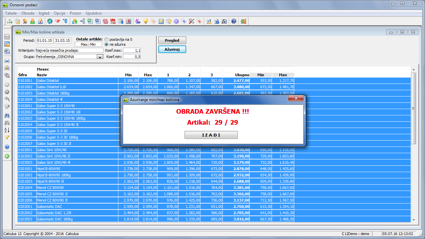
Task: Click the table's vertical scrollbar down arrow
Action: click(x=414, y=220)
